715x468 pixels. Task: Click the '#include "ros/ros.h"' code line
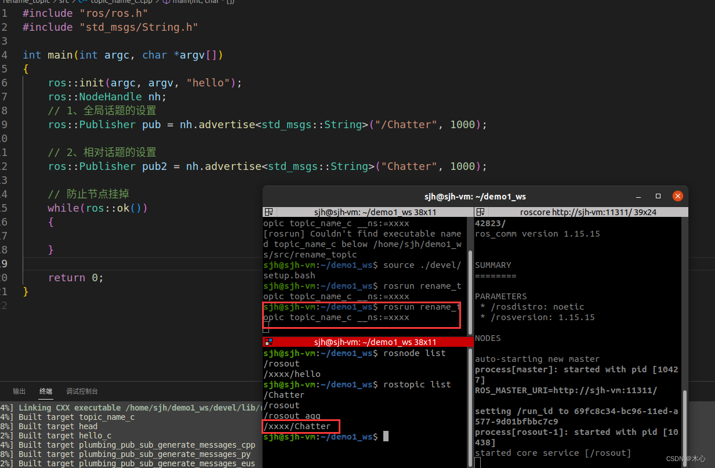tap(85, 13)
